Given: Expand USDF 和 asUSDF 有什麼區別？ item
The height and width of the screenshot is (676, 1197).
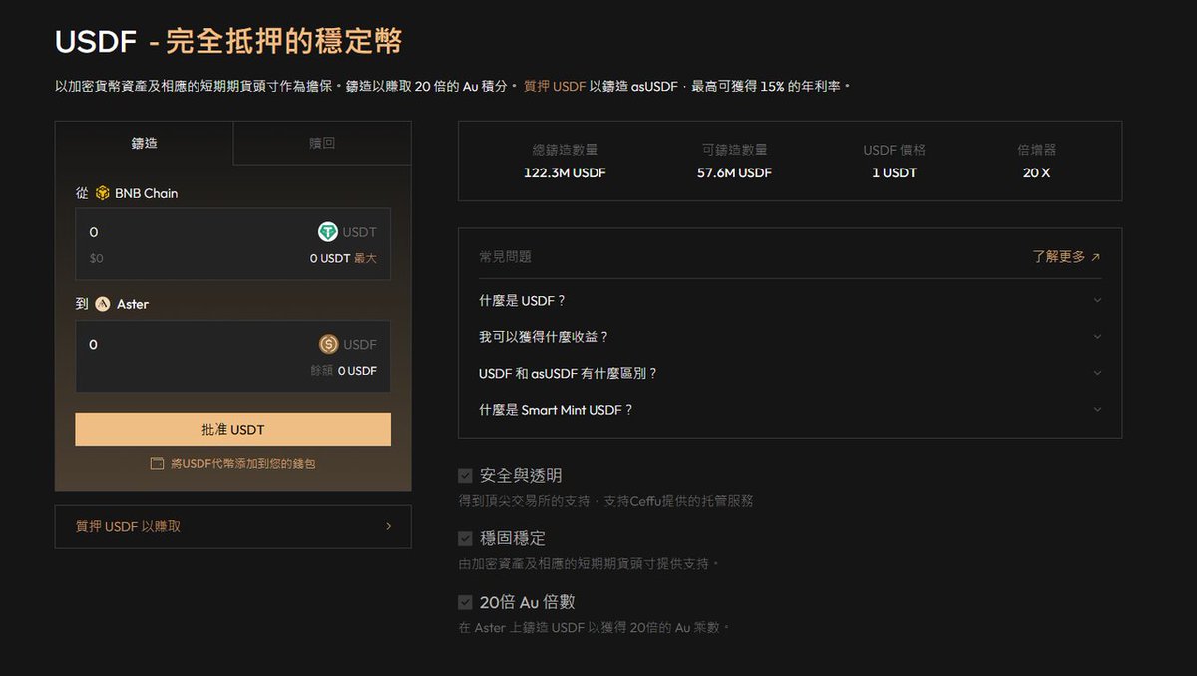Looking at the screenshot, I should (x=790, y=373).
